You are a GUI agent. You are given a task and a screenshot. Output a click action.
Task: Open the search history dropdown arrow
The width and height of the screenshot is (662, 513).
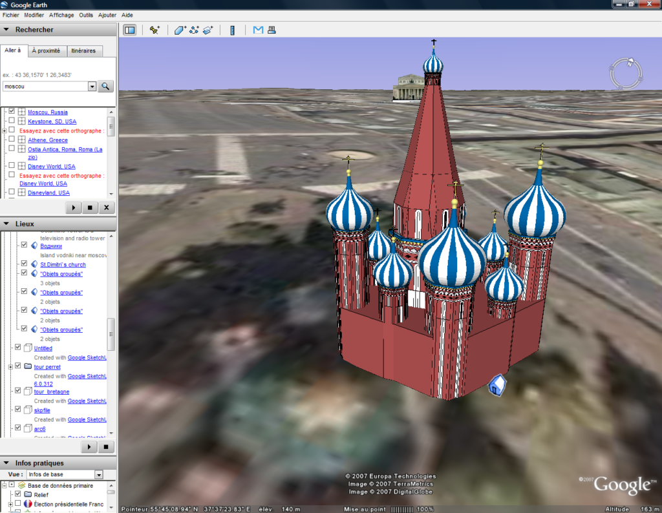click(92, 87)
